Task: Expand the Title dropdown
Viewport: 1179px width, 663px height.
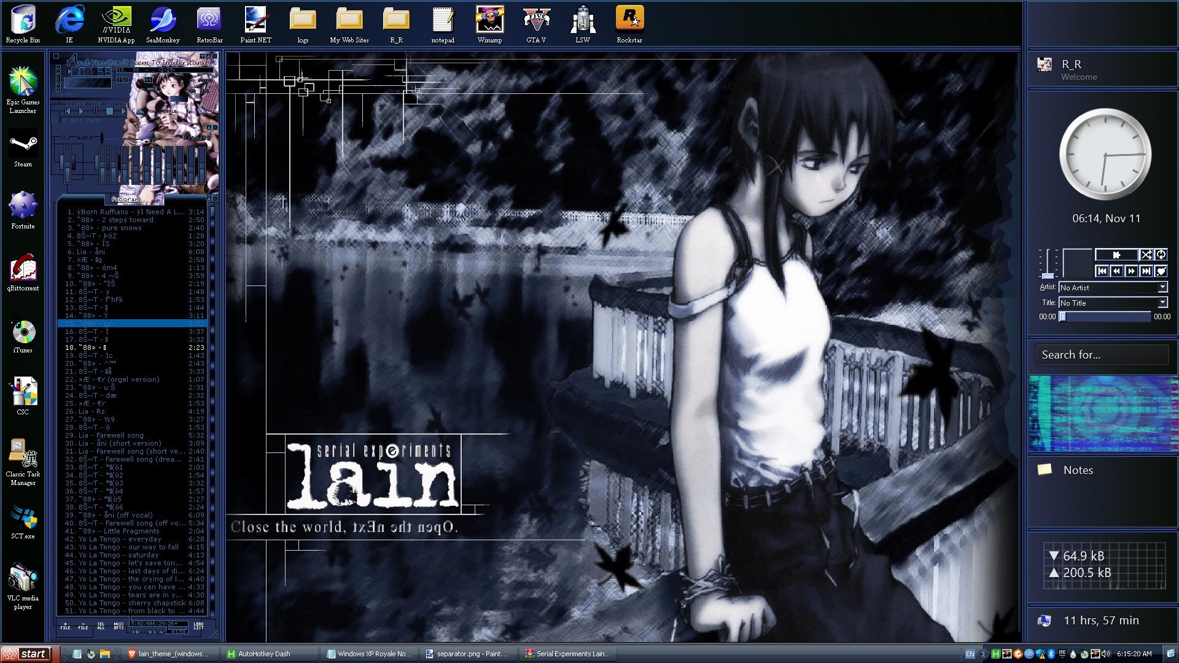Action: [1162, 303]
